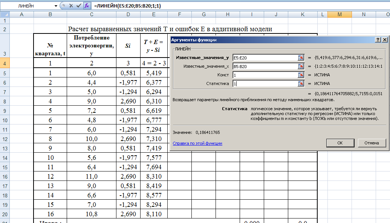This screenshot has width=390, height=223.
Task: Click the Статистика input field
Action: click(x=265, y=84)
